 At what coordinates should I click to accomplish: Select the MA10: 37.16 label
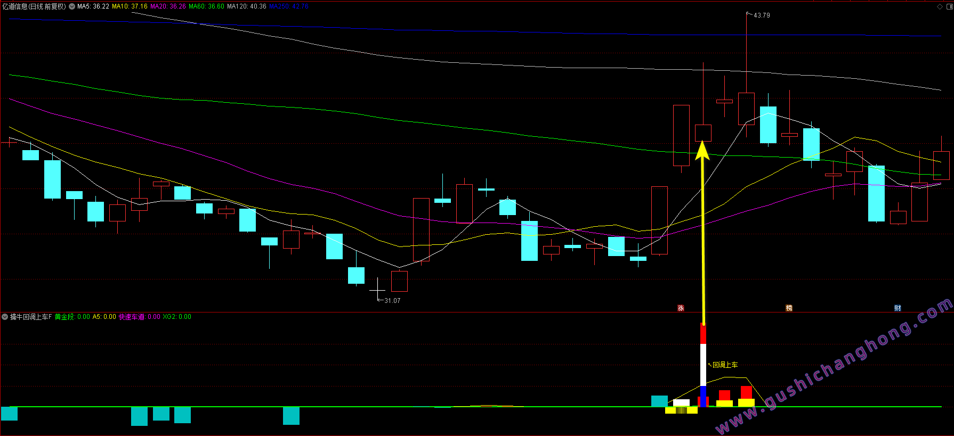coord(130,6)
